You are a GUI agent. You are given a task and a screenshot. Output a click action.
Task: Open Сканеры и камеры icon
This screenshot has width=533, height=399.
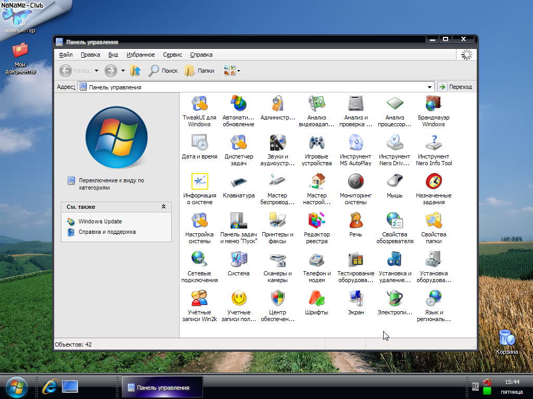[278, 268]
